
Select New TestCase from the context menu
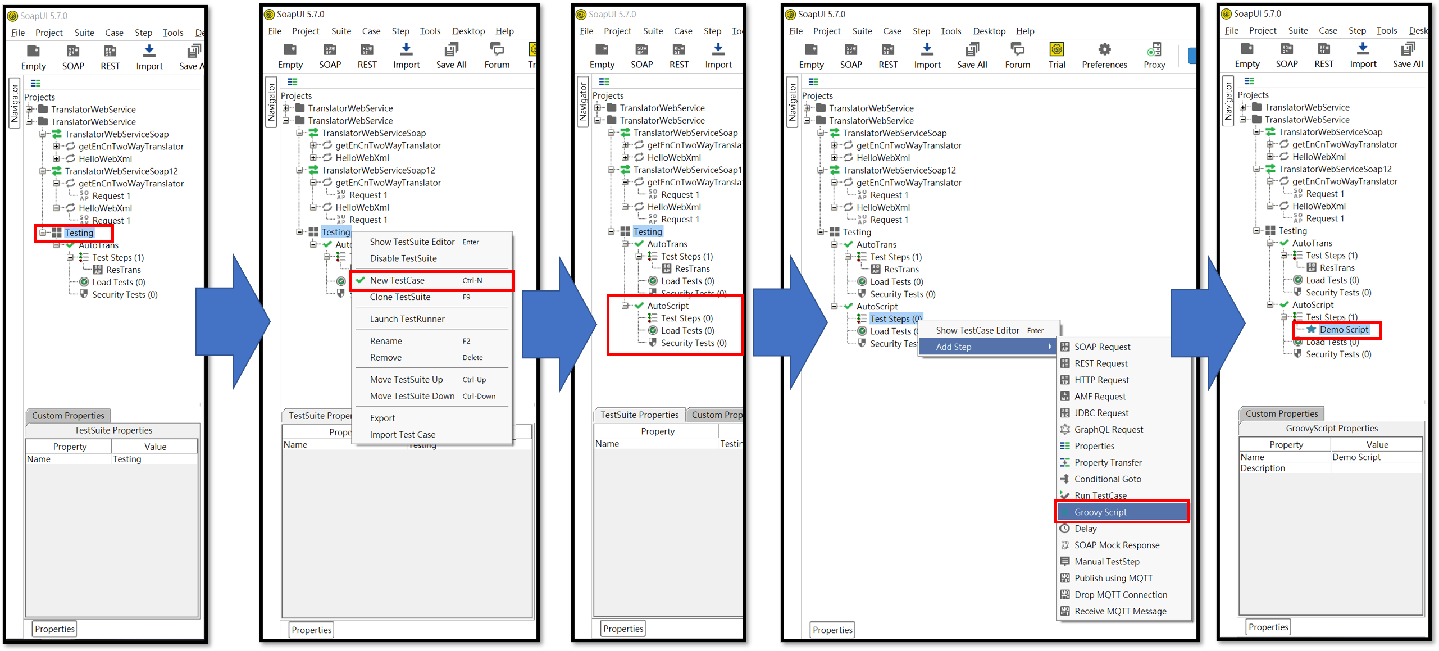coord(397,280)
